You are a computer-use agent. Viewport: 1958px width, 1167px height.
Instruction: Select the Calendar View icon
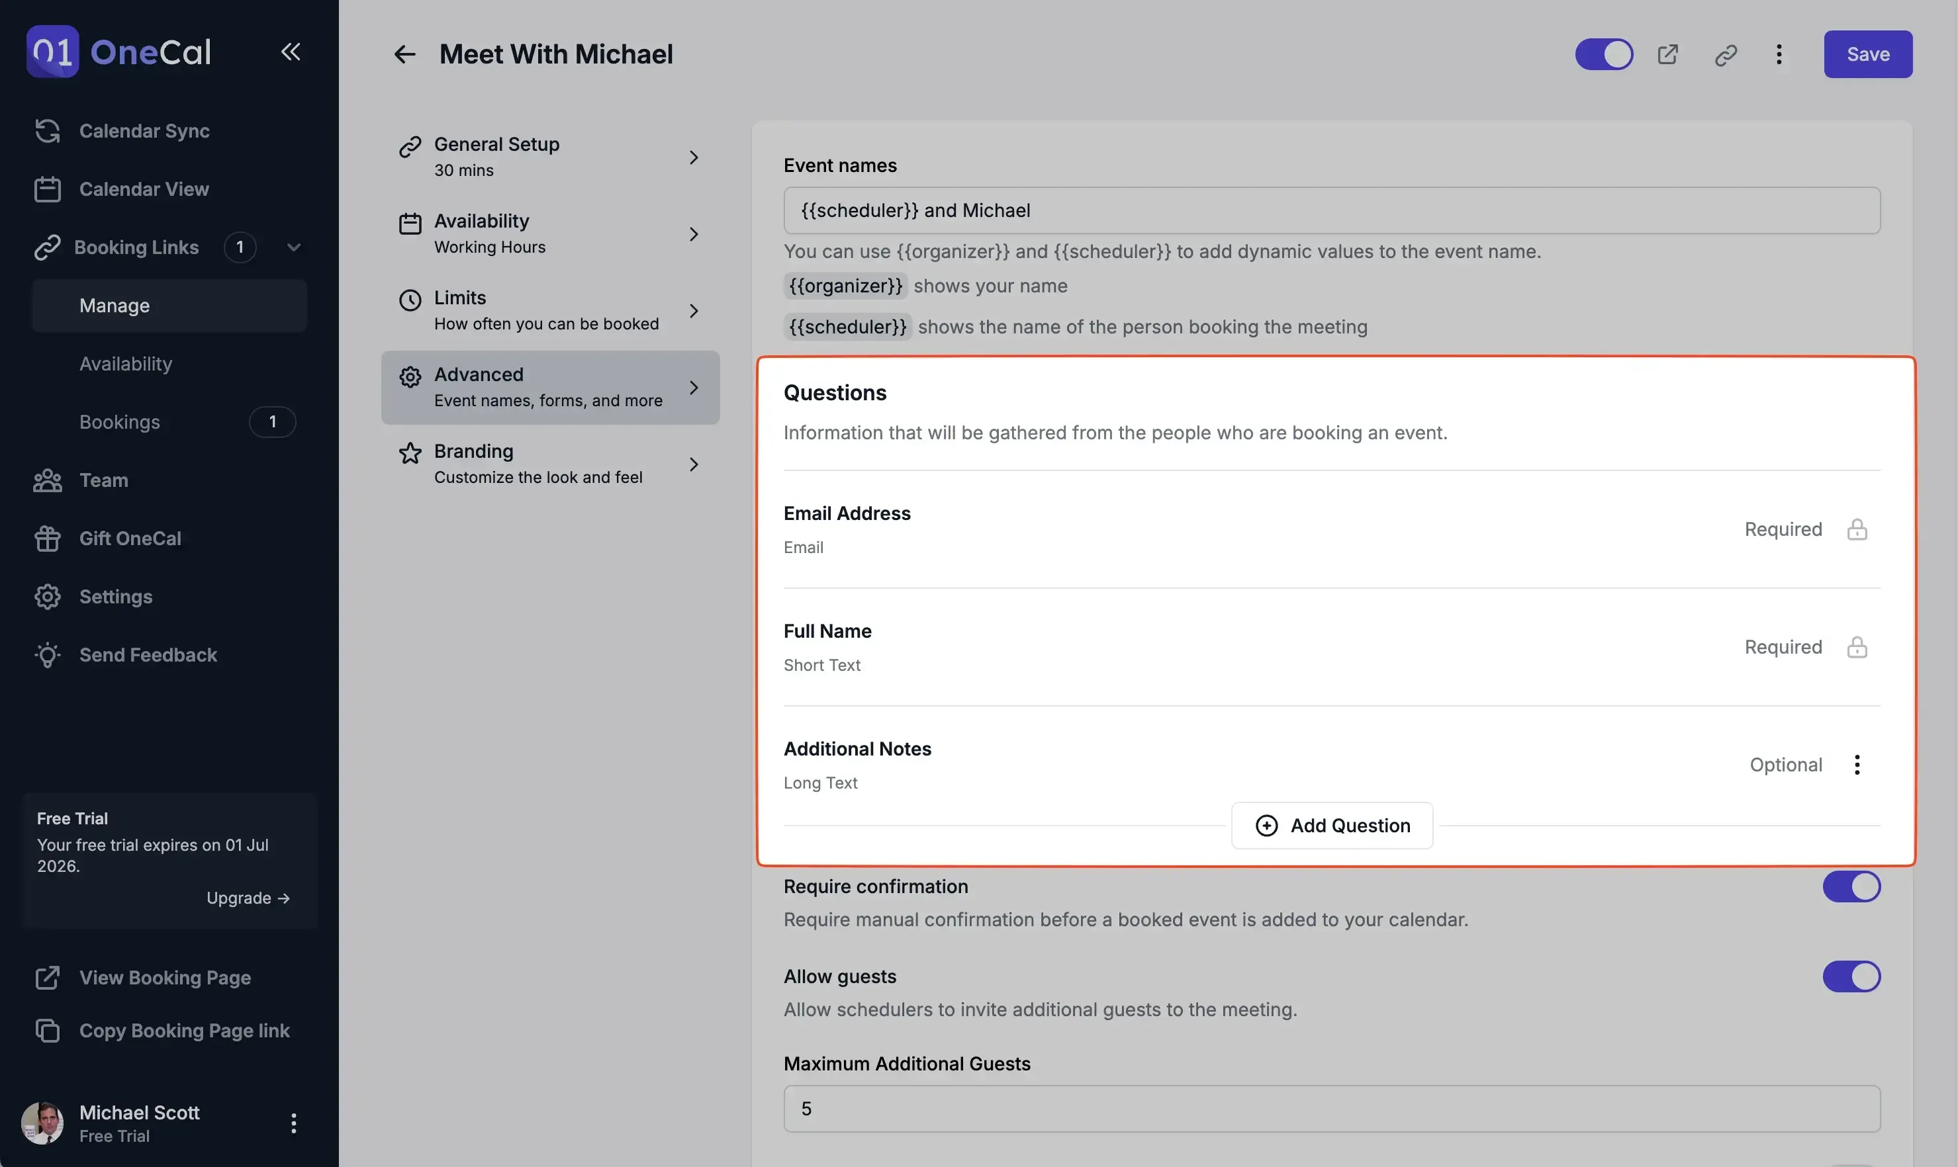tap(47, 189)
